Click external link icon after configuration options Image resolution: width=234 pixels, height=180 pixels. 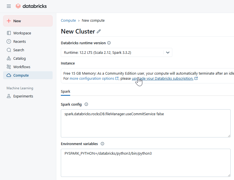click(117, 78)
